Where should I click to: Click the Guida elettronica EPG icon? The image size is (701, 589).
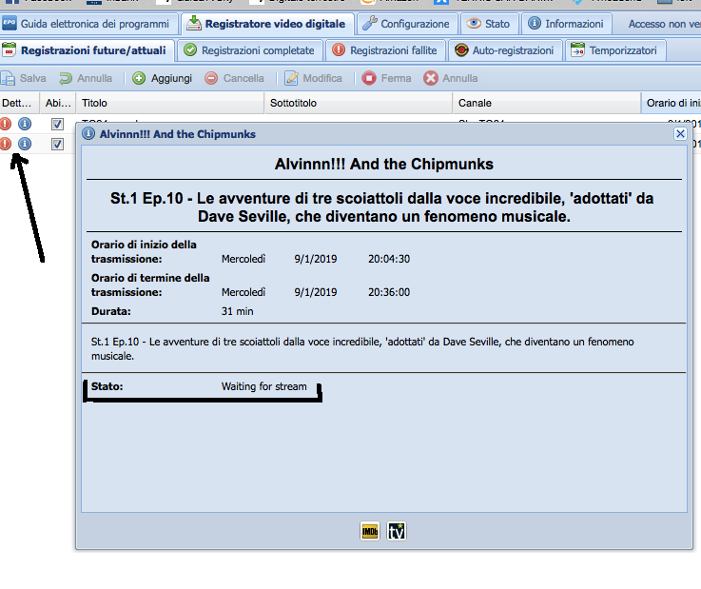[9, 23]
